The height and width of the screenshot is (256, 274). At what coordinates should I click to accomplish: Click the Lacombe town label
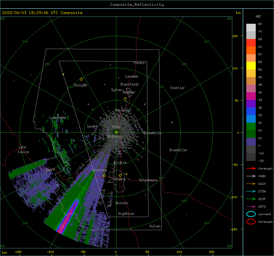tap(132, 76)
